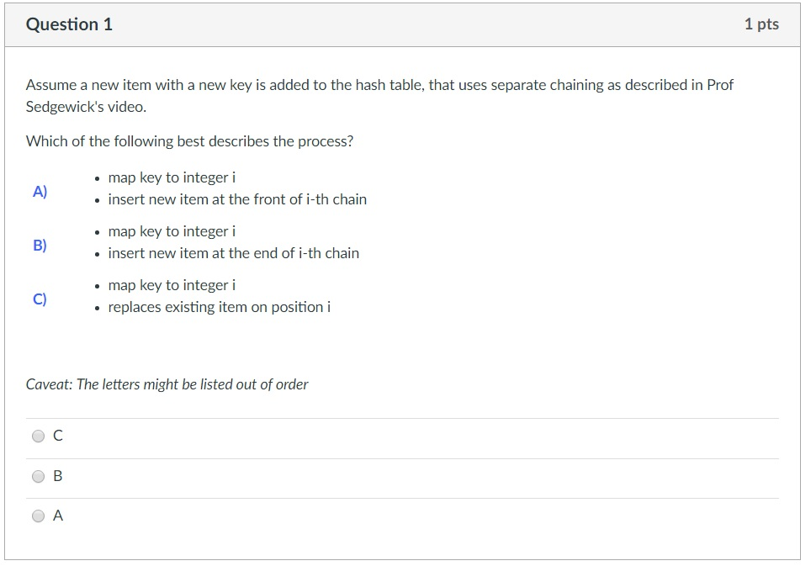The height and width of the screenshot is (566, 811).
Task: Click 'insert new item at the front of i-th chain'
Action: click(237, 199)
